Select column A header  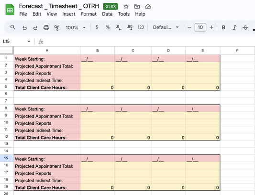pos(47,51)
